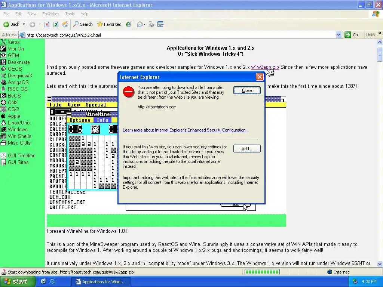Click the Go button
Viewport: 383px width, 287px height.
pos(351,35)
